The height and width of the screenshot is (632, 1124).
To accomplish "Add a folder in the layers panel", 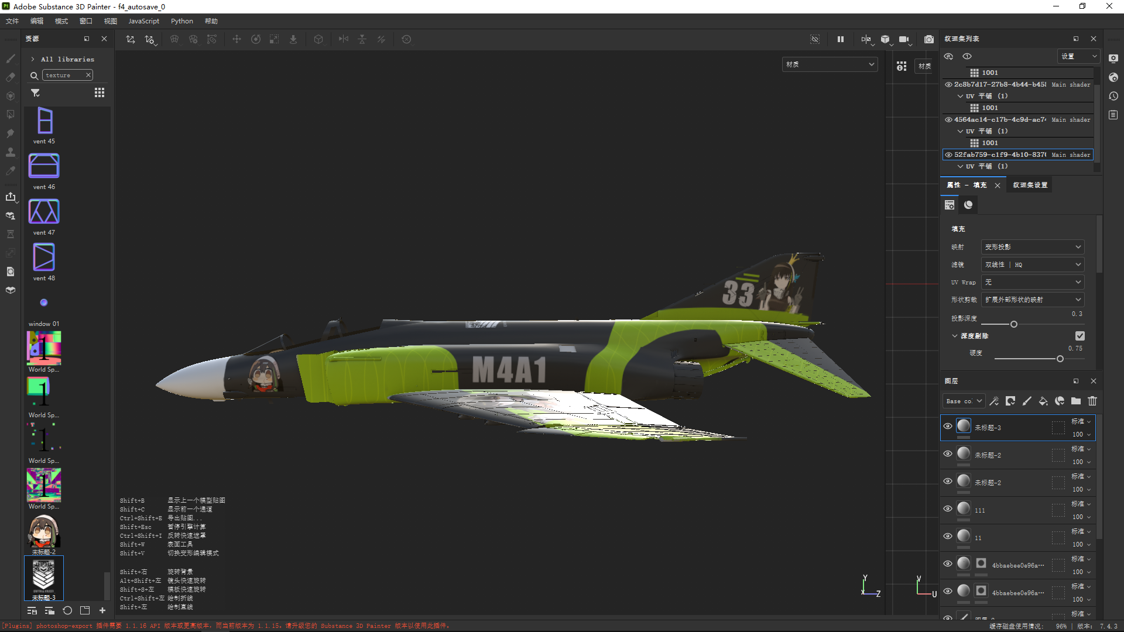I will coord(1076,401).
